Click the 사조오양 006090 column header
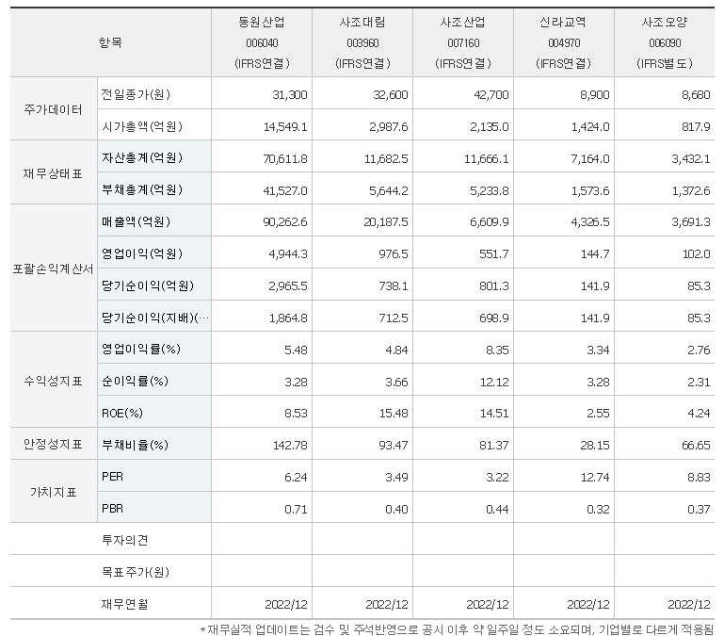 665,42
